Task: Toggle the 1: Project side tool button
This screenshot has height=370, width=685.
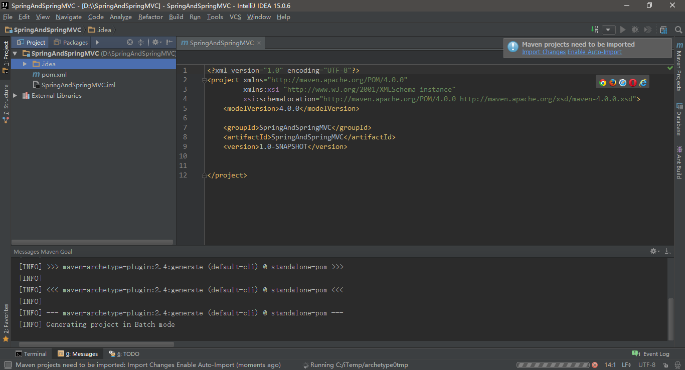Action: [x=6, y=57]
